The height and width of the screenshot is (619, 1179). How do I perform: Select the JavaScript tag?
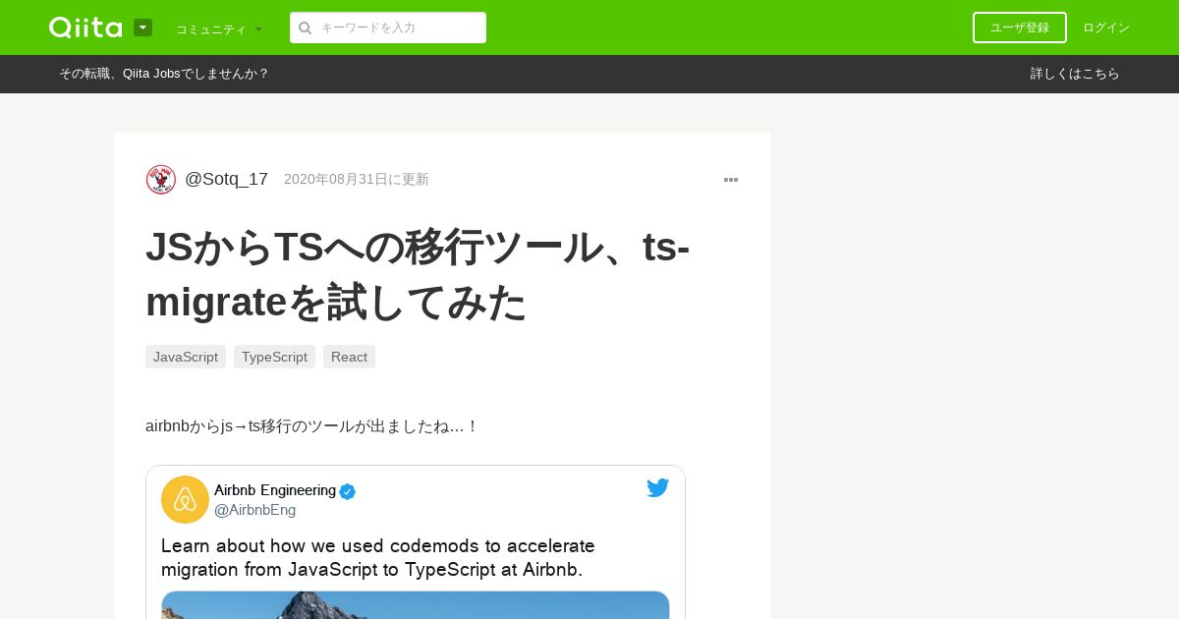coord(186,357)
